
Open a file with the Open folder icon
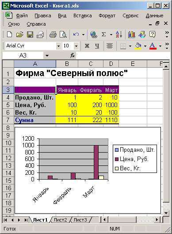[20, 35]
